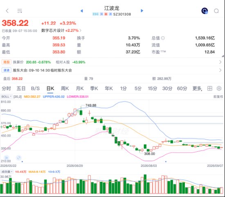Select the B/S tab
The image size is (225, 197).
pyautogui.click(x=35, y=89)
